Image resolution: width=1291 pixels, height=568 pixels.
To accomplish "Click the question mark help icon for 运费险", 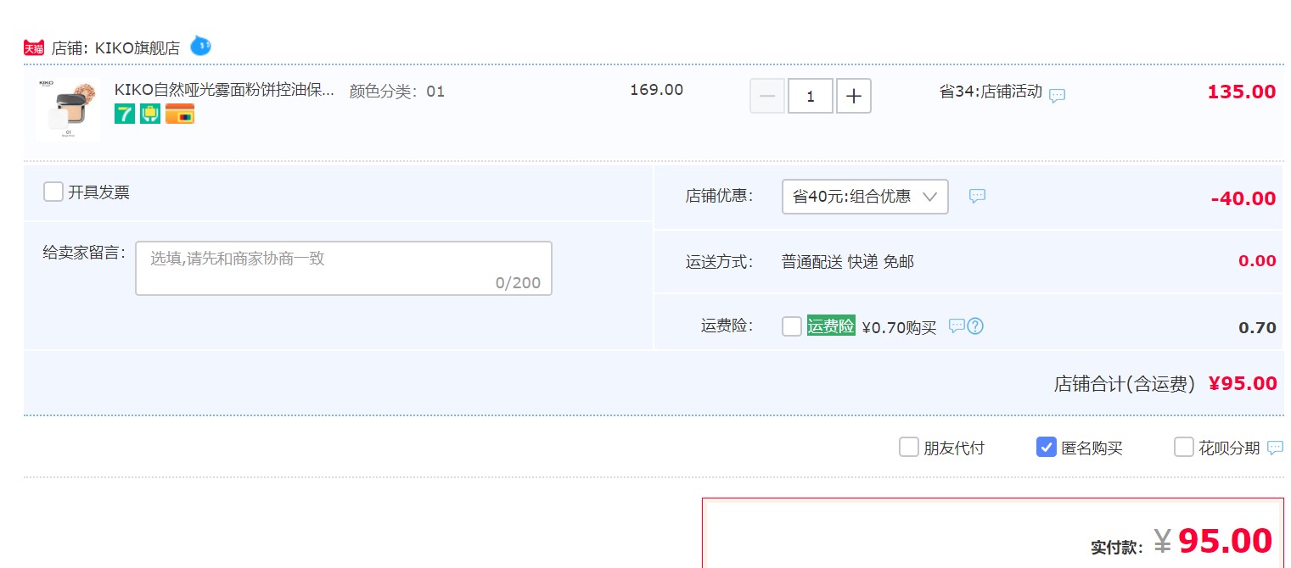I will pos(975,326).
